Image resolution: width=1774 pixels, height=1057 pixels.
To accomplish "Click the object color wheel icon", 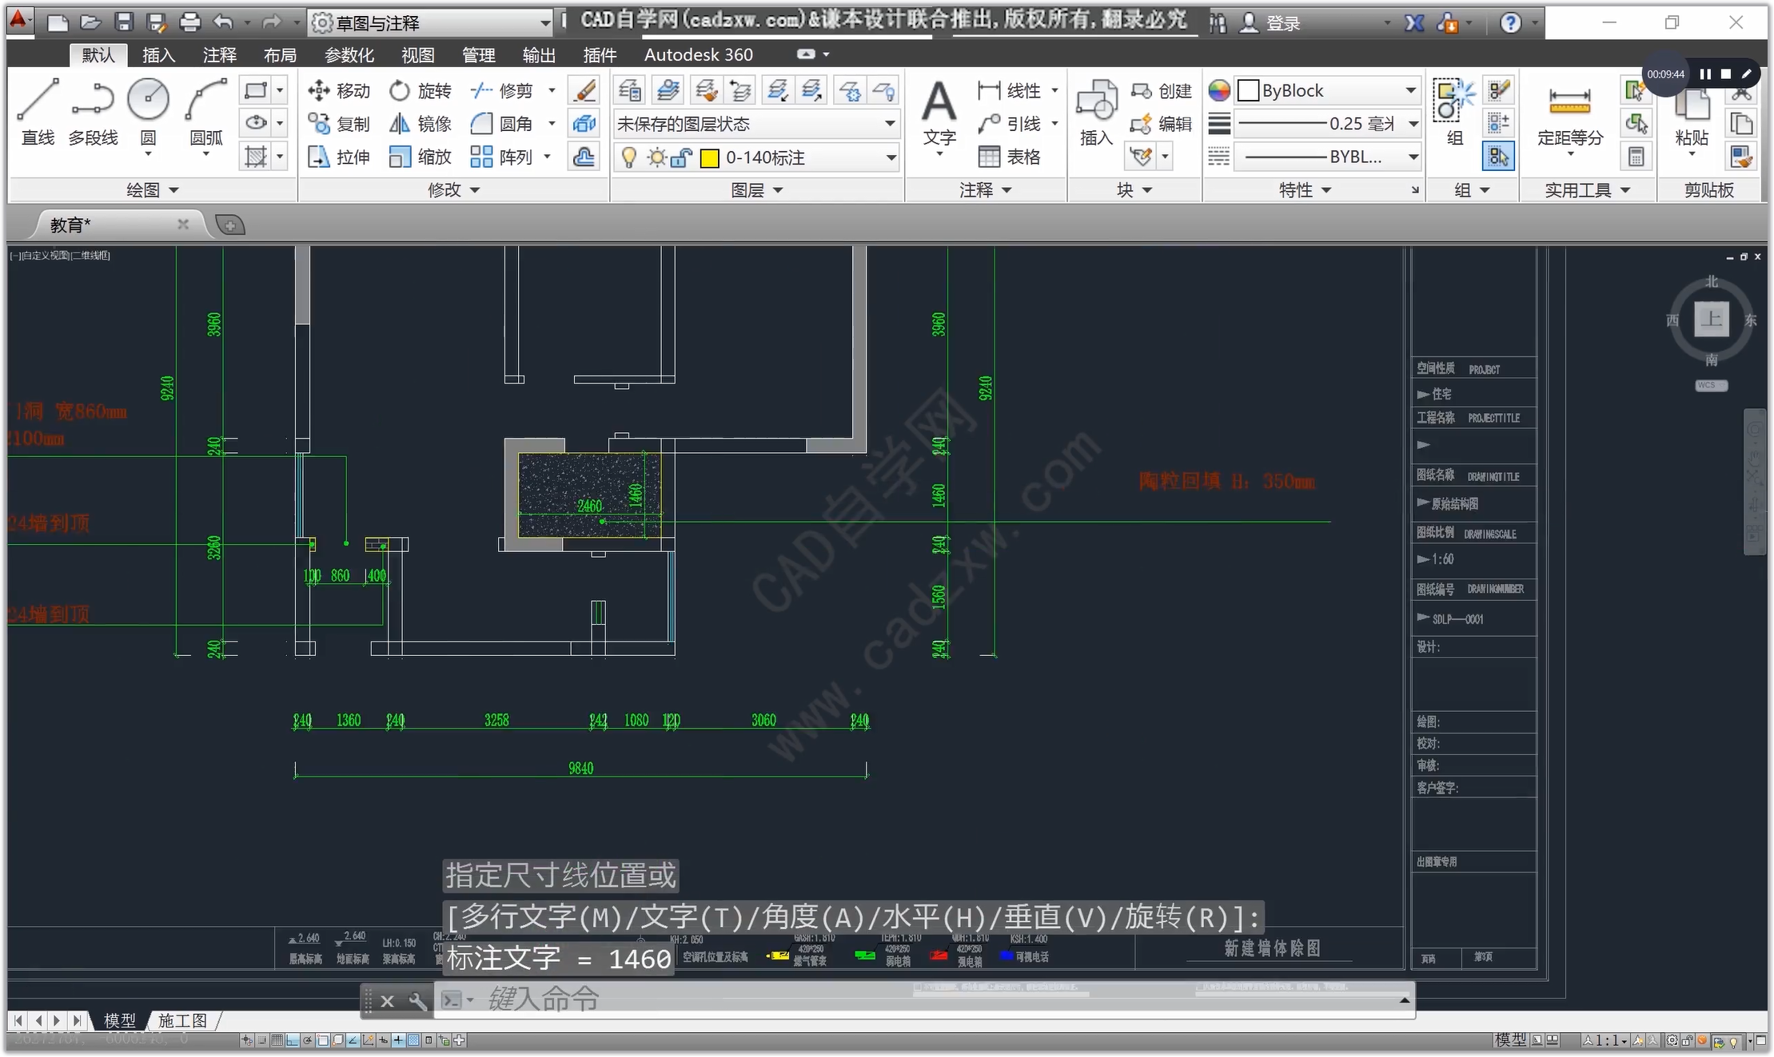I will click(x=1219, y=91).
